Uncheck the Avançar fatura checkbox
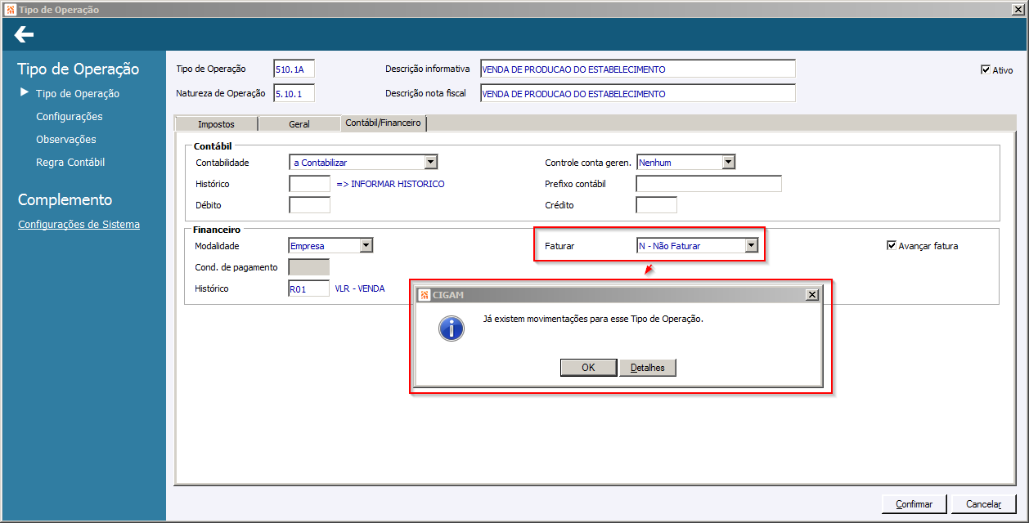 tap(892, 245)
